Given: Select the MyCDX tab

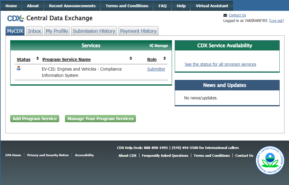Looking at the screenshot, I should [x=15, y=31].
